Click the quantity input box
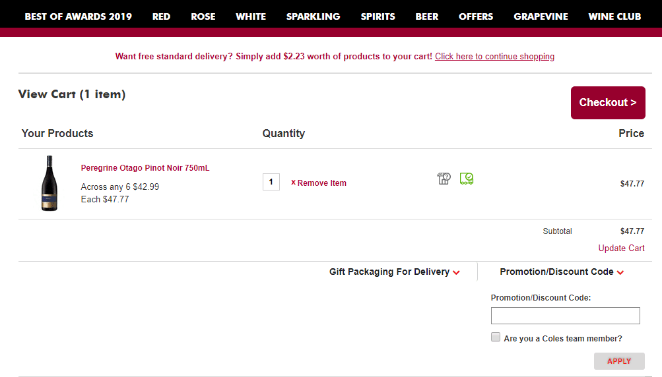The image size is (662, 377). click(x=271, y=182)
